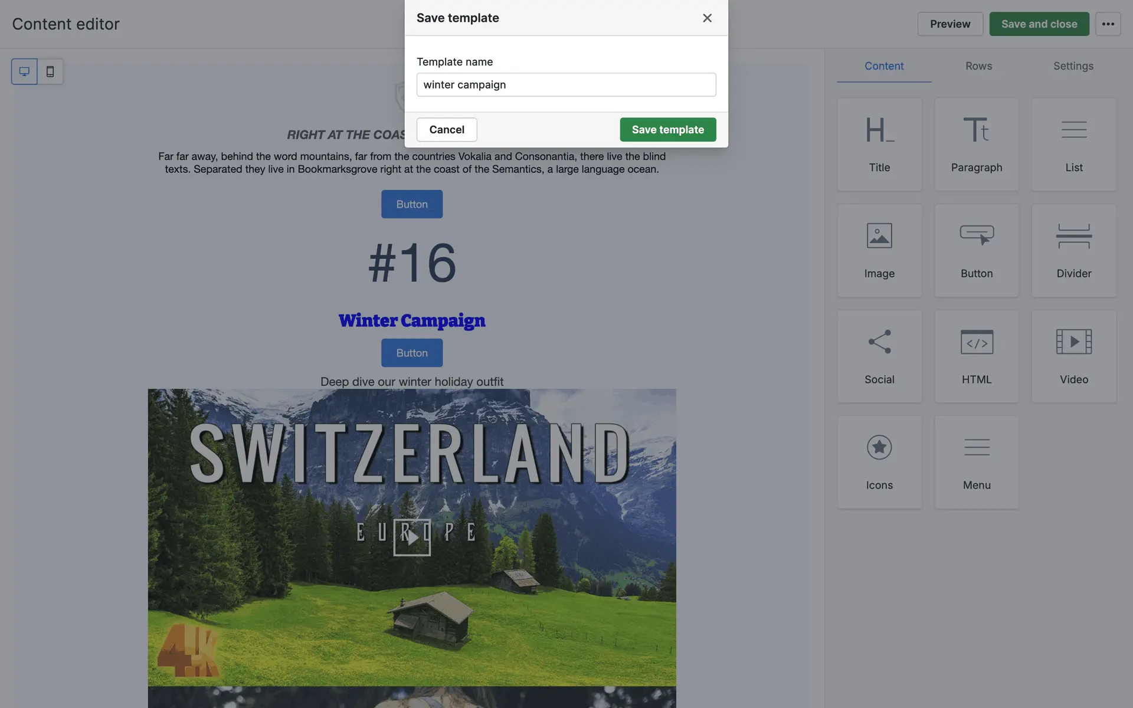The image size is (1133, 708).
Task: Select the HTML code block
Action: pyautogui.click(x=977, y=356)
